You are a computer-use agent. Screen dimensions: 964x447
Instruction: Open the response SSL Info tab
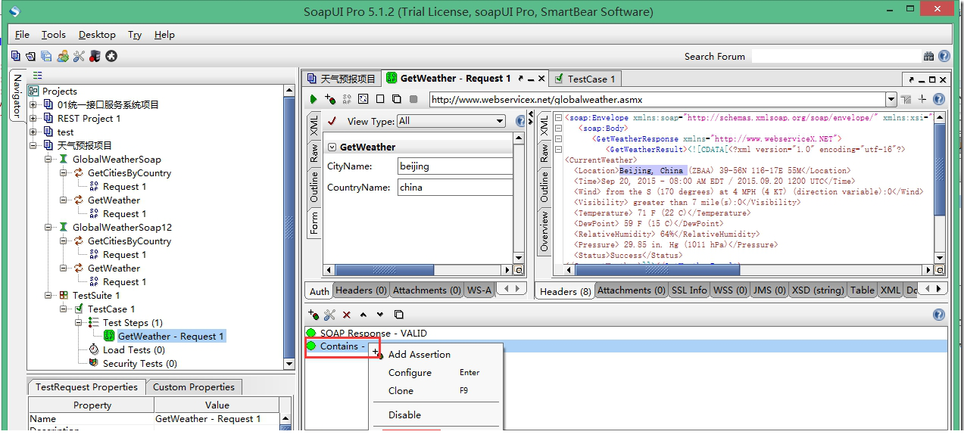pos(688,290)
